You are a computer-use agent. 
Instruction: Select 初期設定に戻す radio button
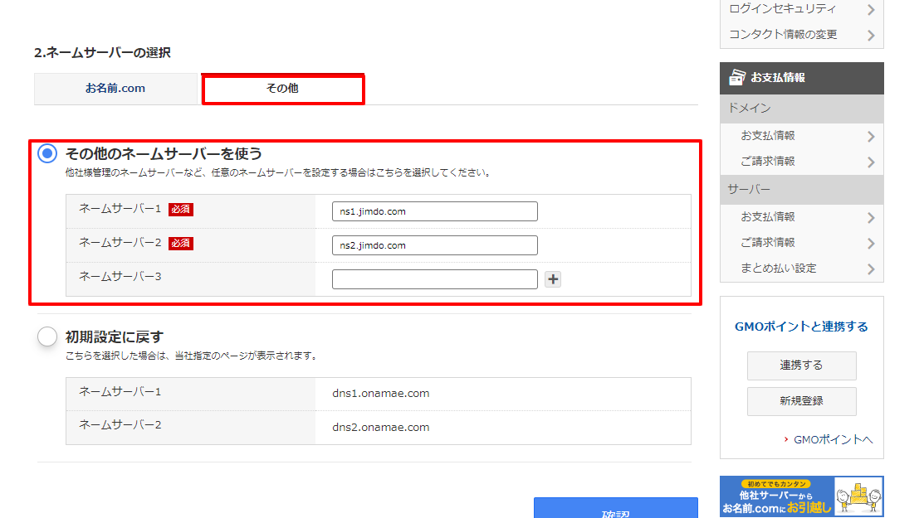[48, 336]
